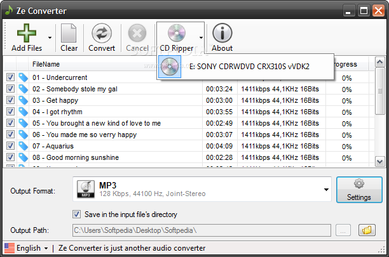Image resolution: width=389 pixels, height=257 pixels.
Task: Select track name 01 - Undercurrent
Action: (60, 77)
